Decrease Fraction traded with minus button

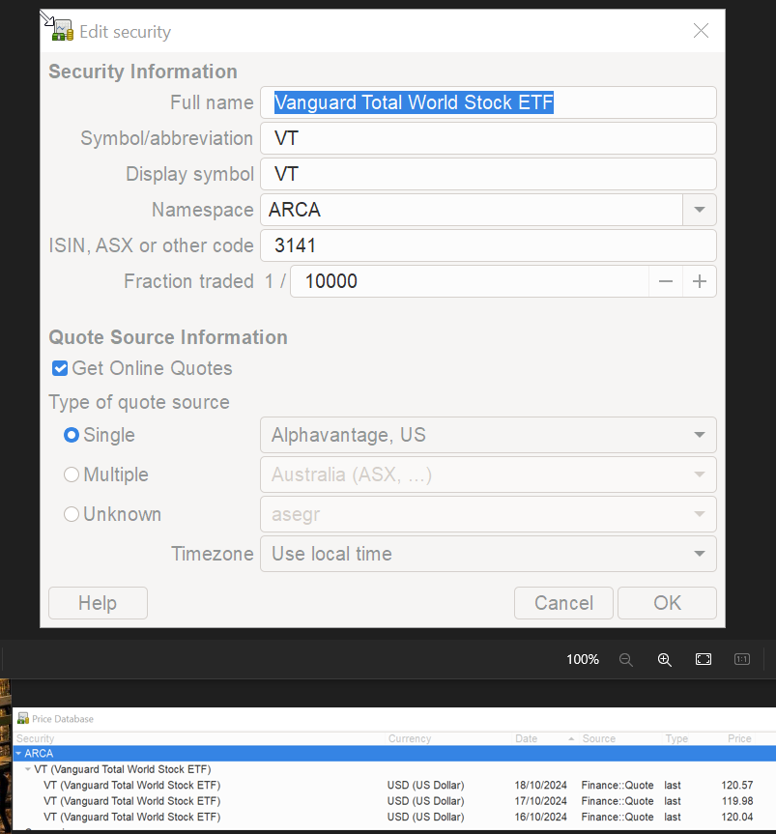pyautogui.click(x=666, y=281)
